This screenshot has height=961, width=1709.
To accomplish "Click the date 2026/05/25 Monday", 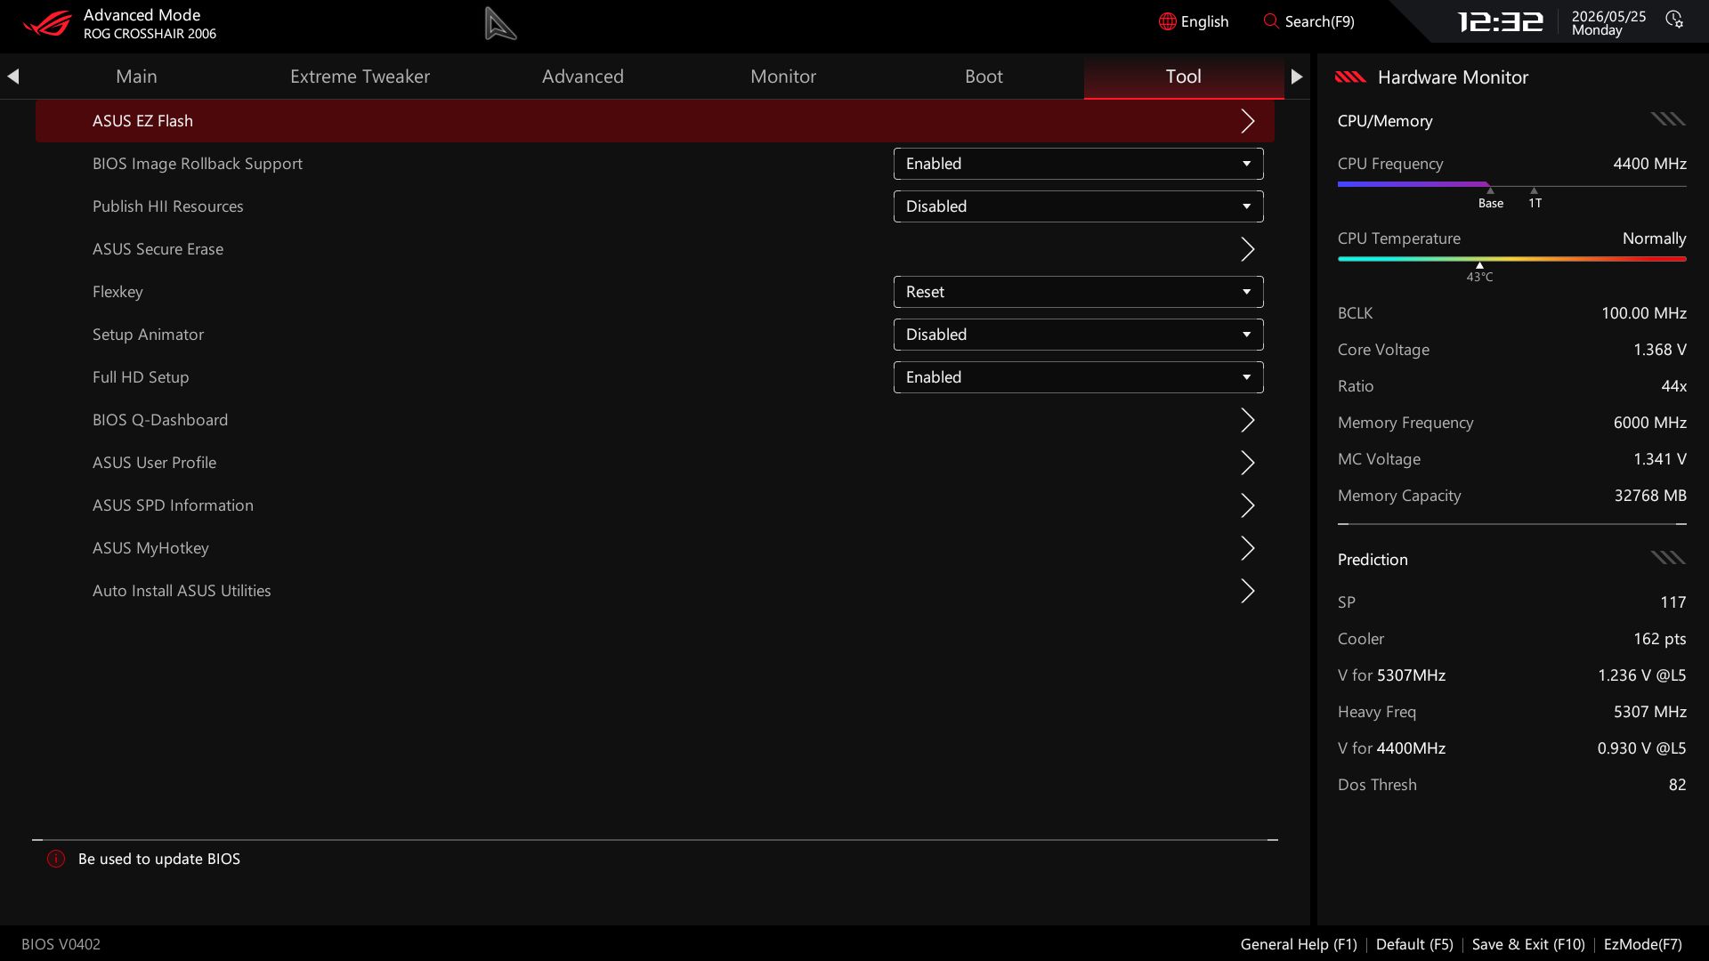I will (1608, 23).
